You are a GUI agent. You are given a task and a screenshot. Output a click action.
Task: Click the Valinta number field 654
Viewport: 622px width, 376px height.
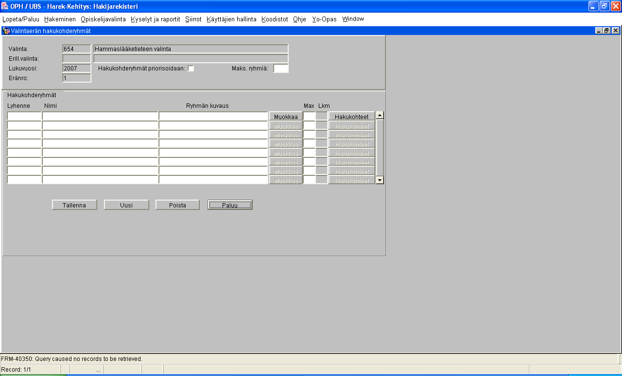point(77,49)
